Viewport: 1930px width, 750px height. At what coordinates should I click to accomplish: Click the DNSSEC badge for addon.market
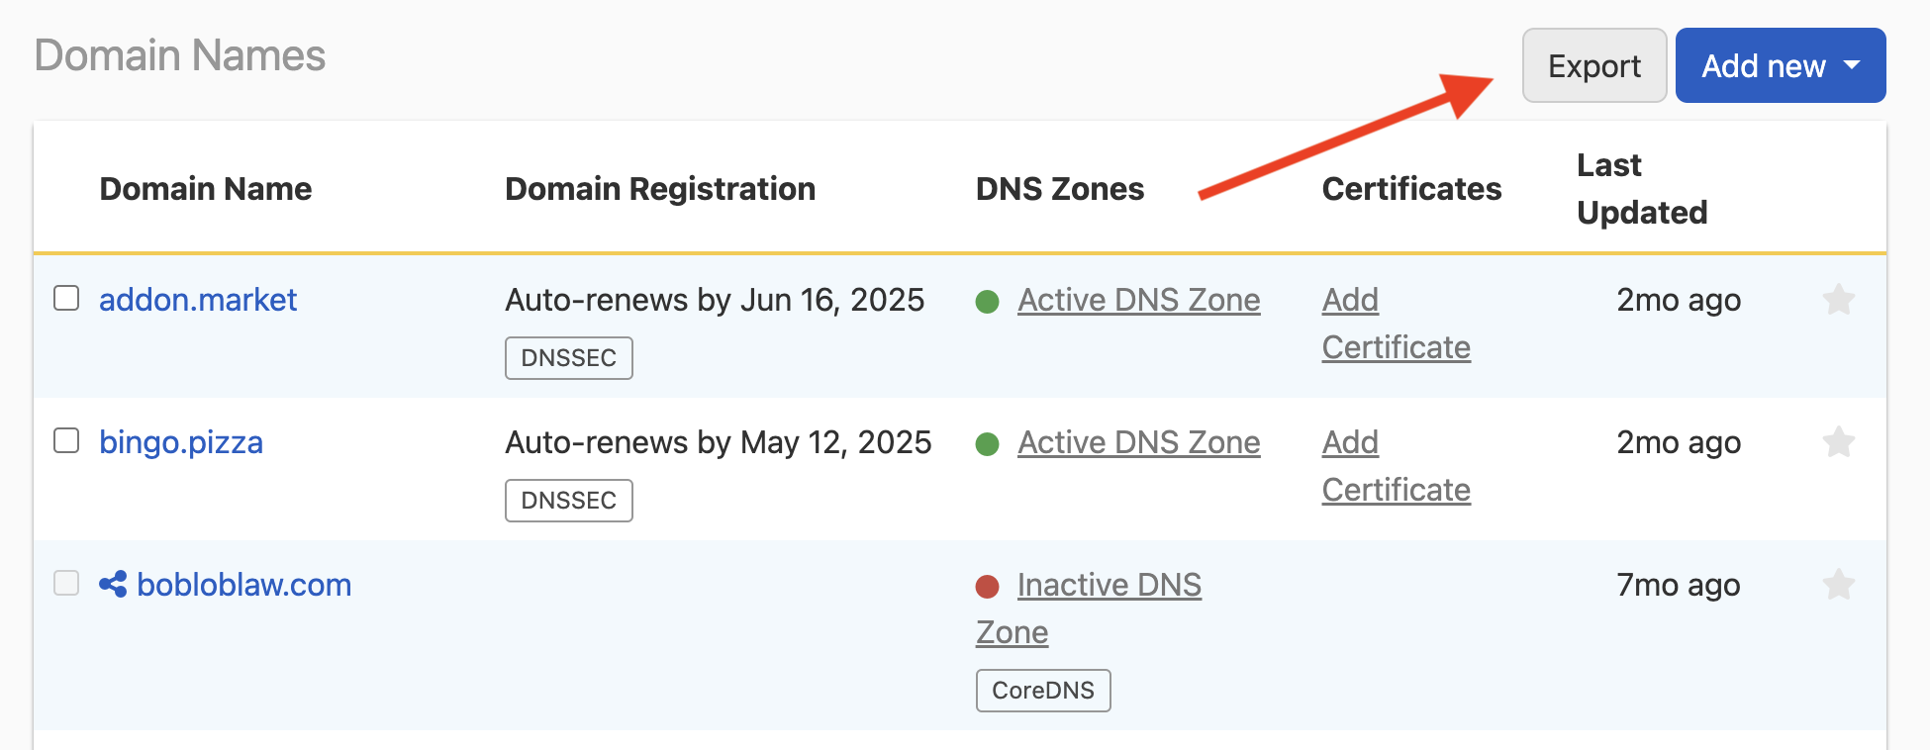[x=568, y=358]
